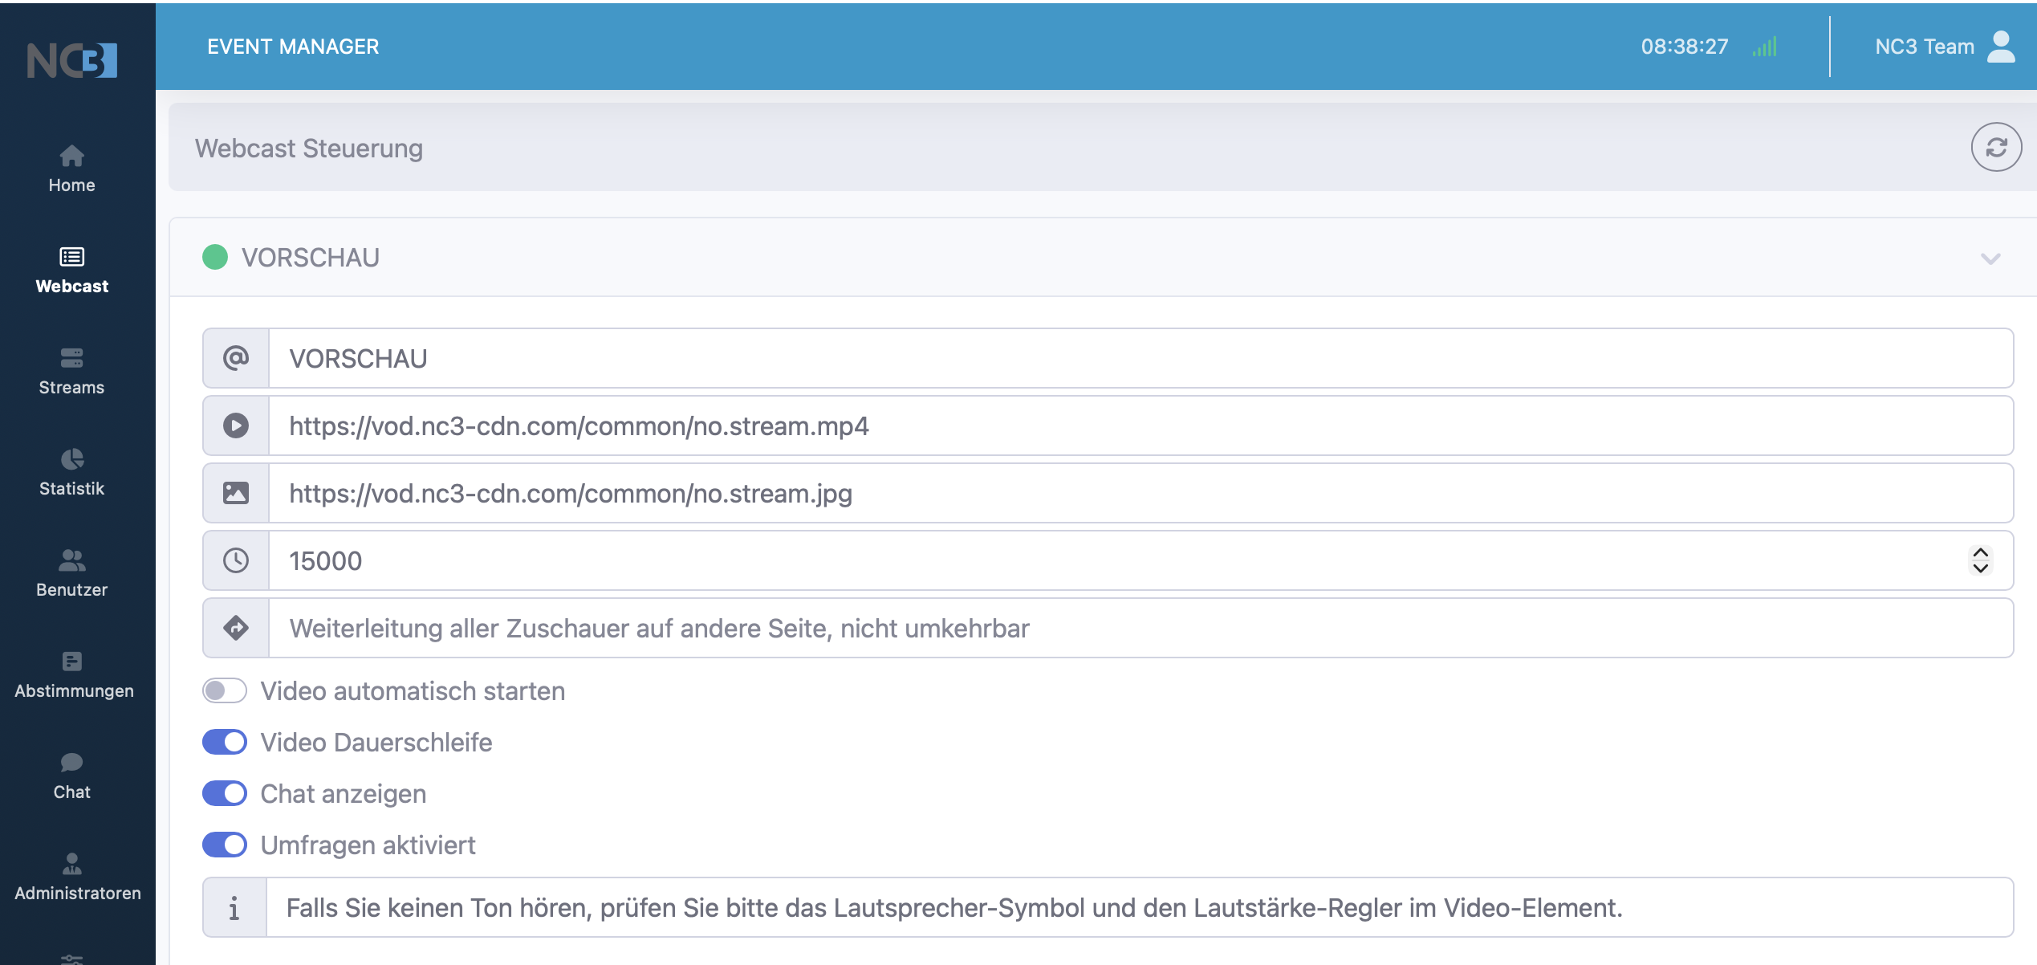Click the VORSCHAU panel header title
The height and width of the screenshot is (965, 2037).
pos(311,258)
